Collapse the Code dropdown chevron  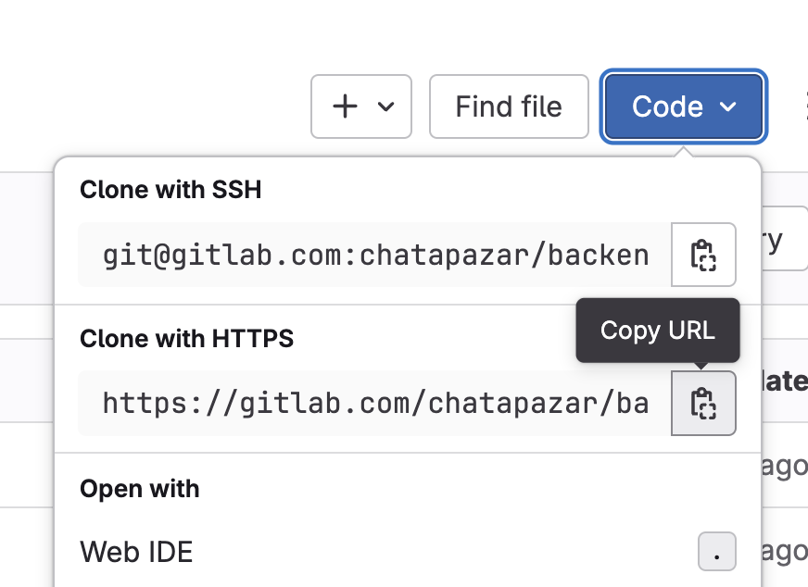coord(727,106)
